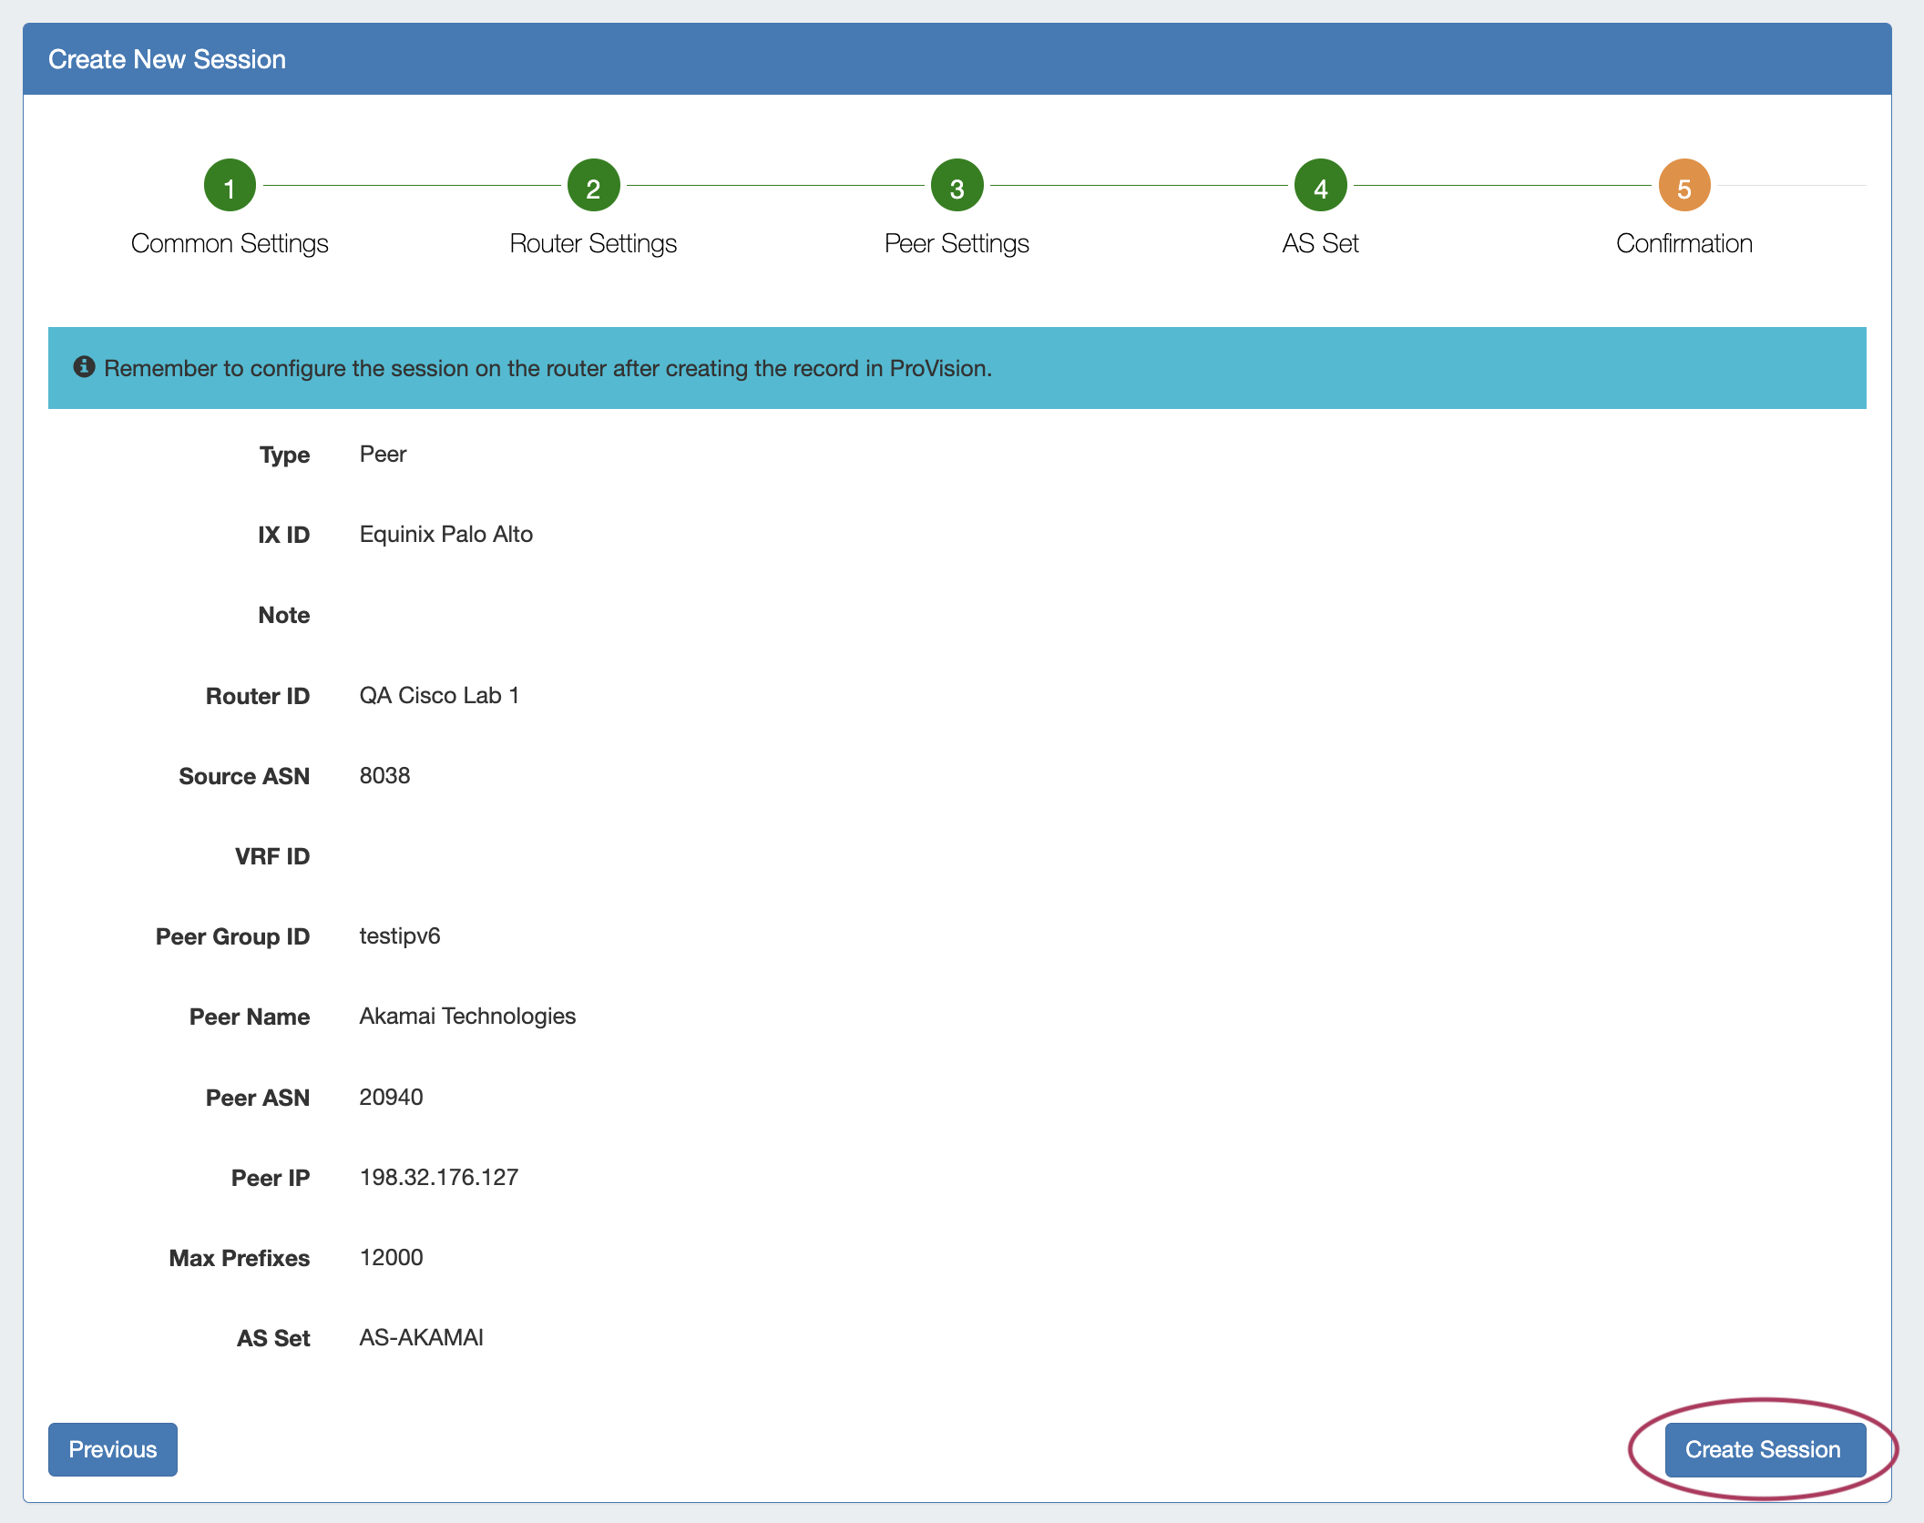Click step 4 green circle
The image size is (1924, 1523).
(x=1320, y=186)
